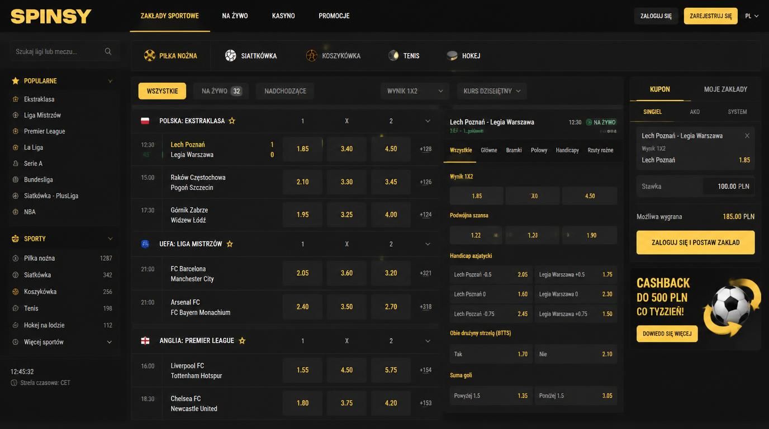Click the Ekstraklasa sidebar icon
The height and width of the screenshot is (429, 769).
pyautogui.click(x=16, y=99)
